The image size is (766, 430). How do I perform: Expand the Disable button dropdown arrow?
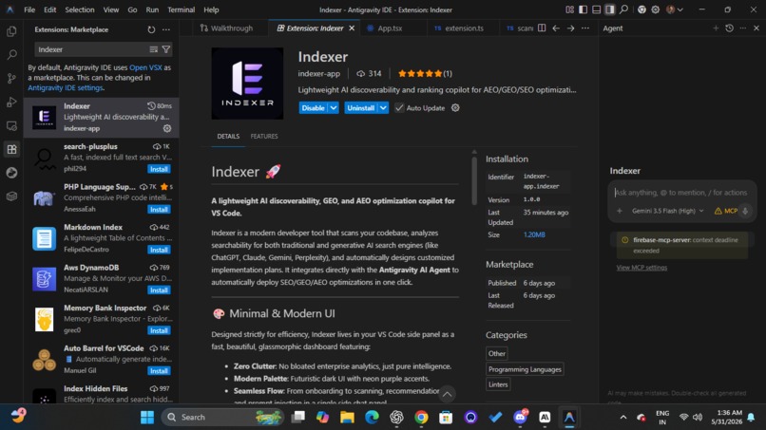point(334,108)
